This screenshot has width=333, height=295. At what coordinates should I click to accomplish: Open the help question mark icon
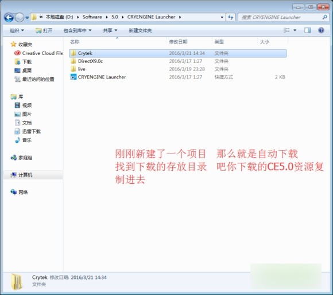321,30
